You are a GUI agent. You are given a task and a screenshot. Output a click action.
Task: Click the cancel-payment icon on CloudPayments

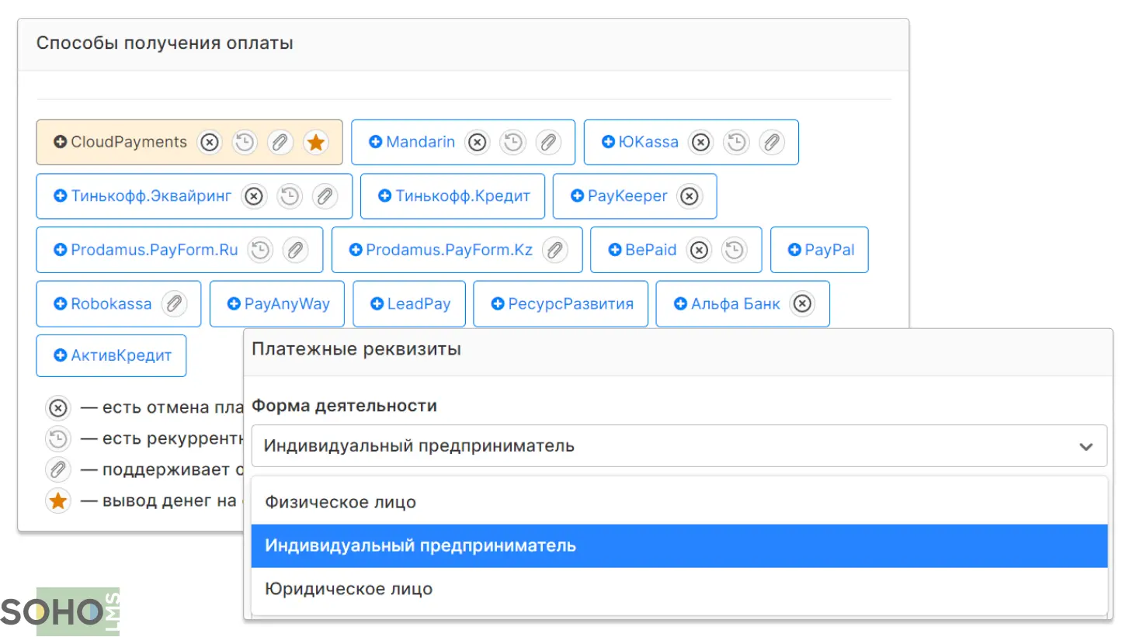pos(210,142)
